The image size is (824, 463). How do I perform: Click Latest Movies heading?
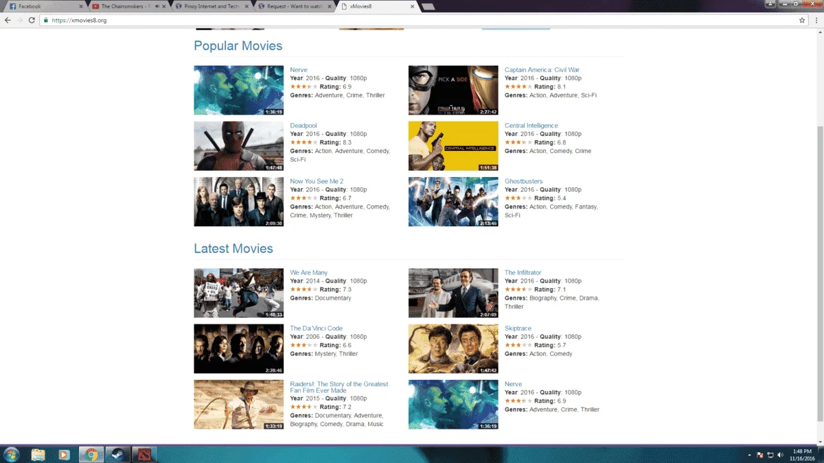[x=233, y=248]
